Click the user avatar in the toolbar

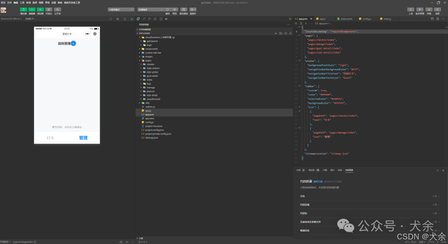click(x=3, y=10)
